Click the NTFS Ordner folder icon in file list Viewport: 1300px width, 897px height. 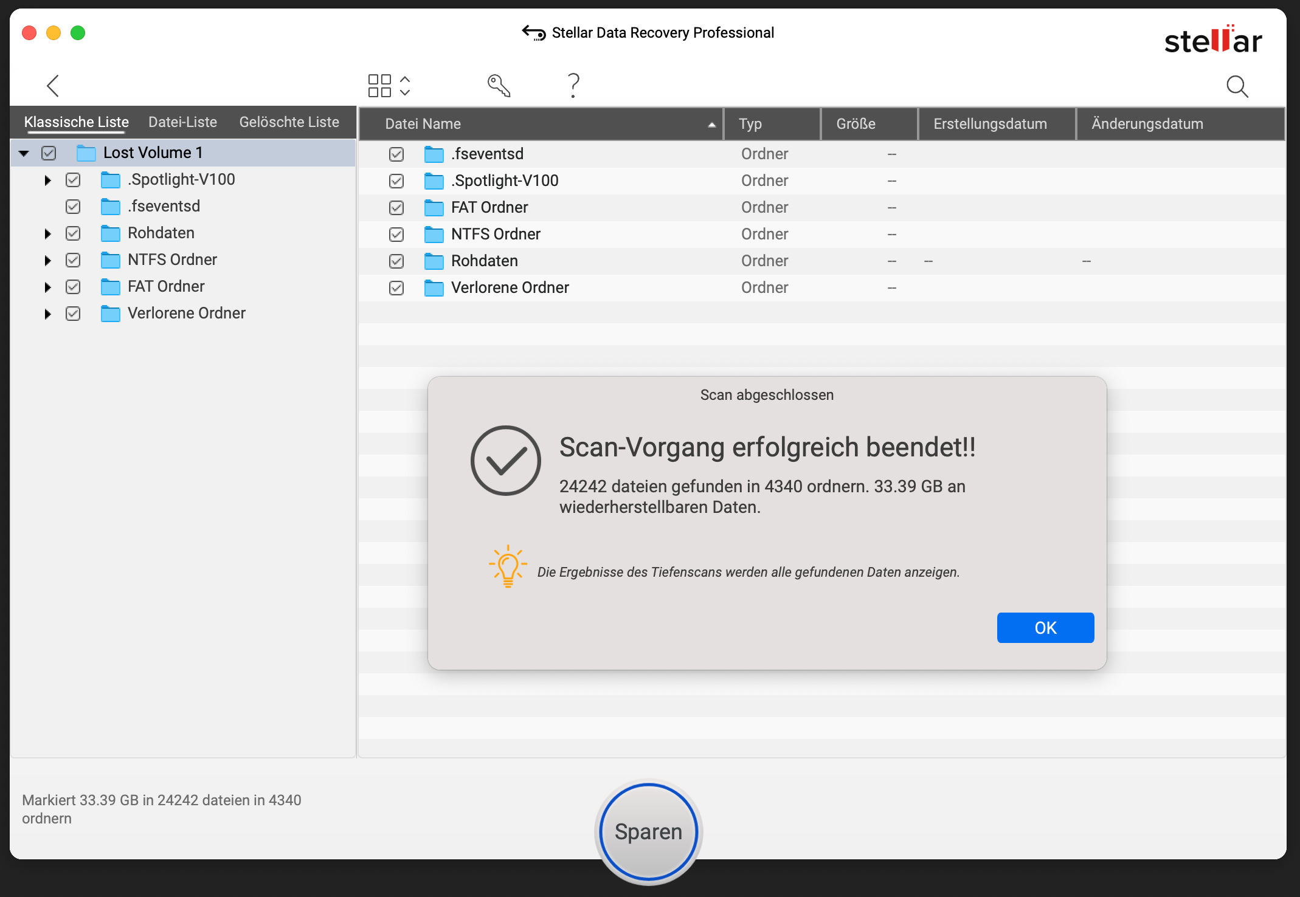pos(434,235)
